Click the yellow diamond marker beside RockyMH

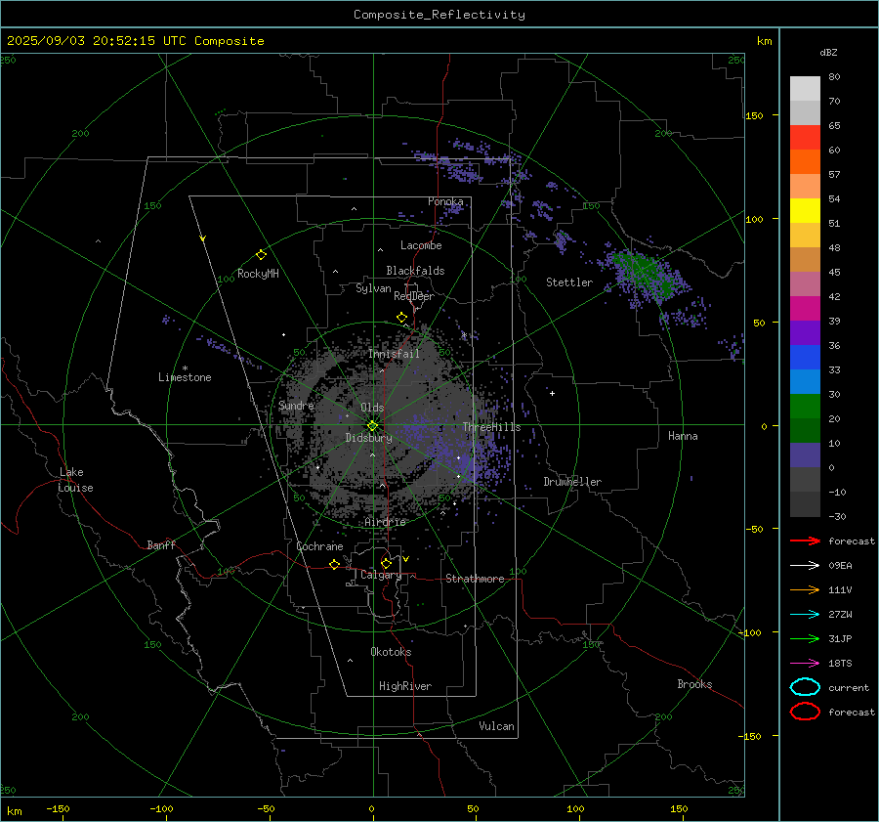click(261, 255)
